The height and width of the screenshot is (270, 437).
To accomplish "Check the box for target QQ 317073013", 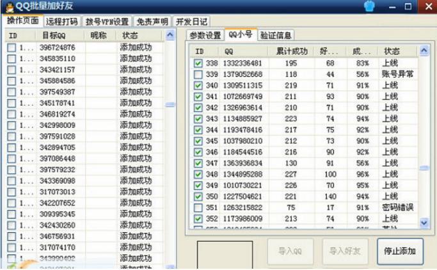I will click(12, 192).
